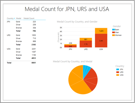
Task: Sort table by Medal column header
Action: pyautogui.click(x=19, y=18)
